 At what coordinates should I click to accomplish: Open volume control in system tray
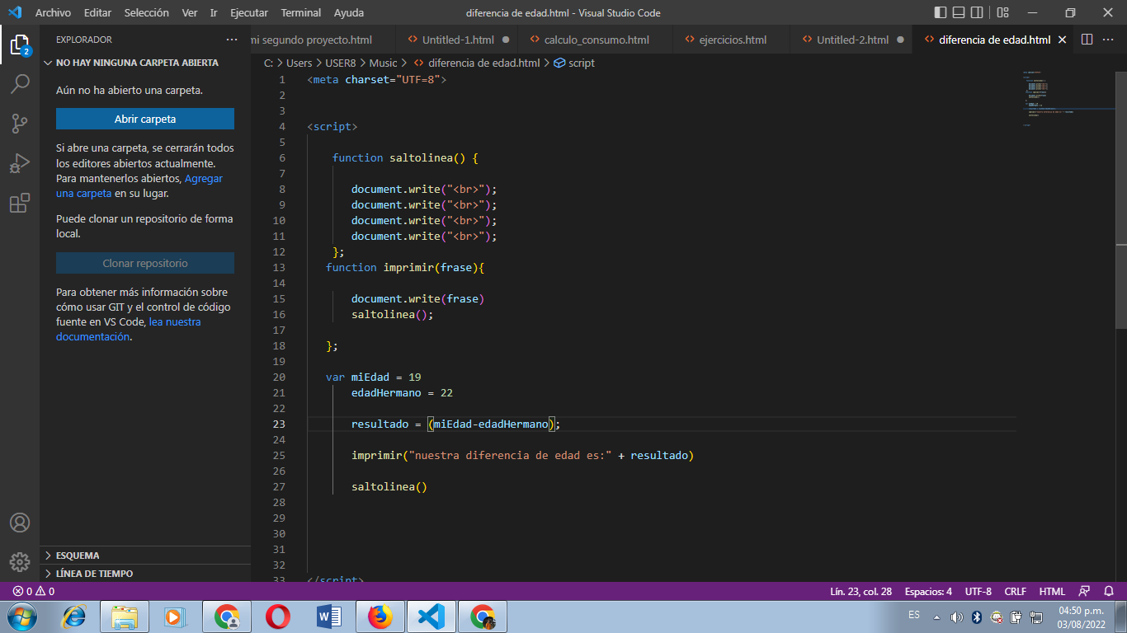(x=956, y=617)
